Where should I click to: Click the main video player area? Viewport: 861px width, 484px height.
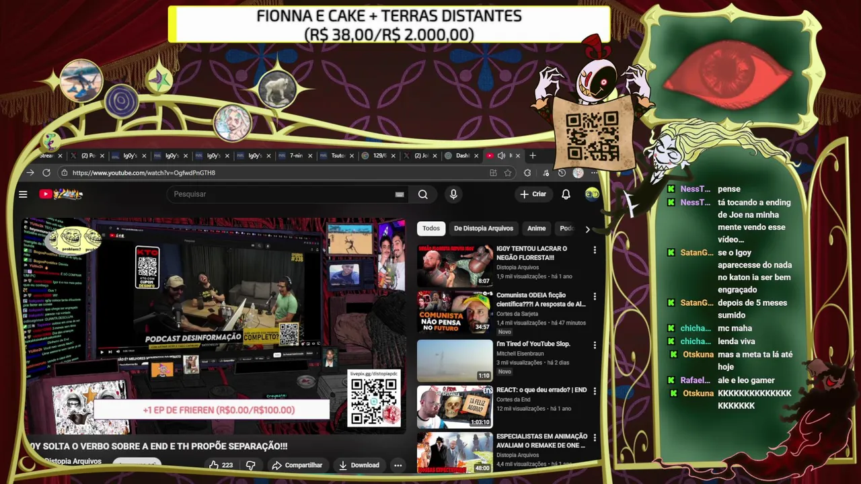(214, 326)
